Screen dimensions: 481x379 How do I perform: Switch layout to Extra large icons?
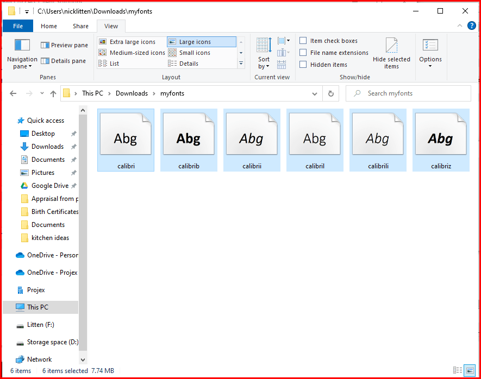pos(127,42)
